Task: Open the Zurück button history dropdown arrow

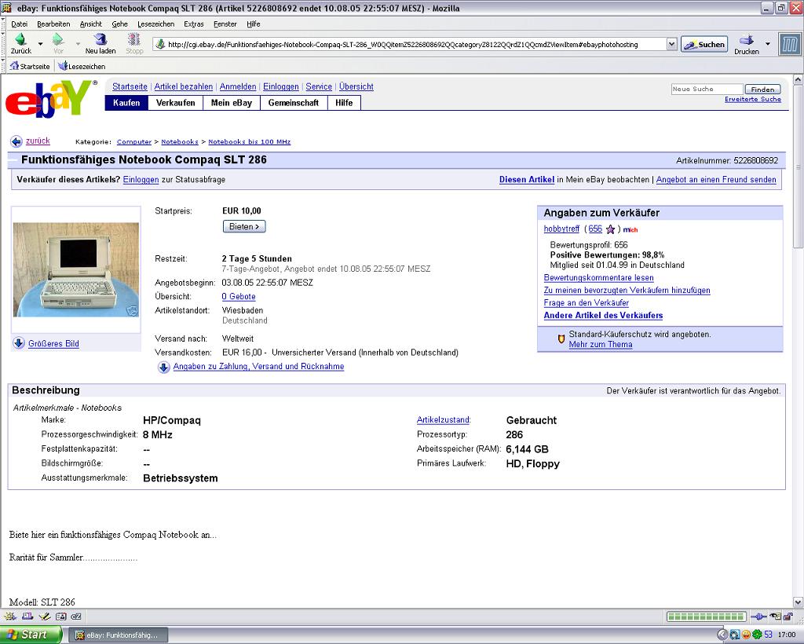Action: point(41,44)
